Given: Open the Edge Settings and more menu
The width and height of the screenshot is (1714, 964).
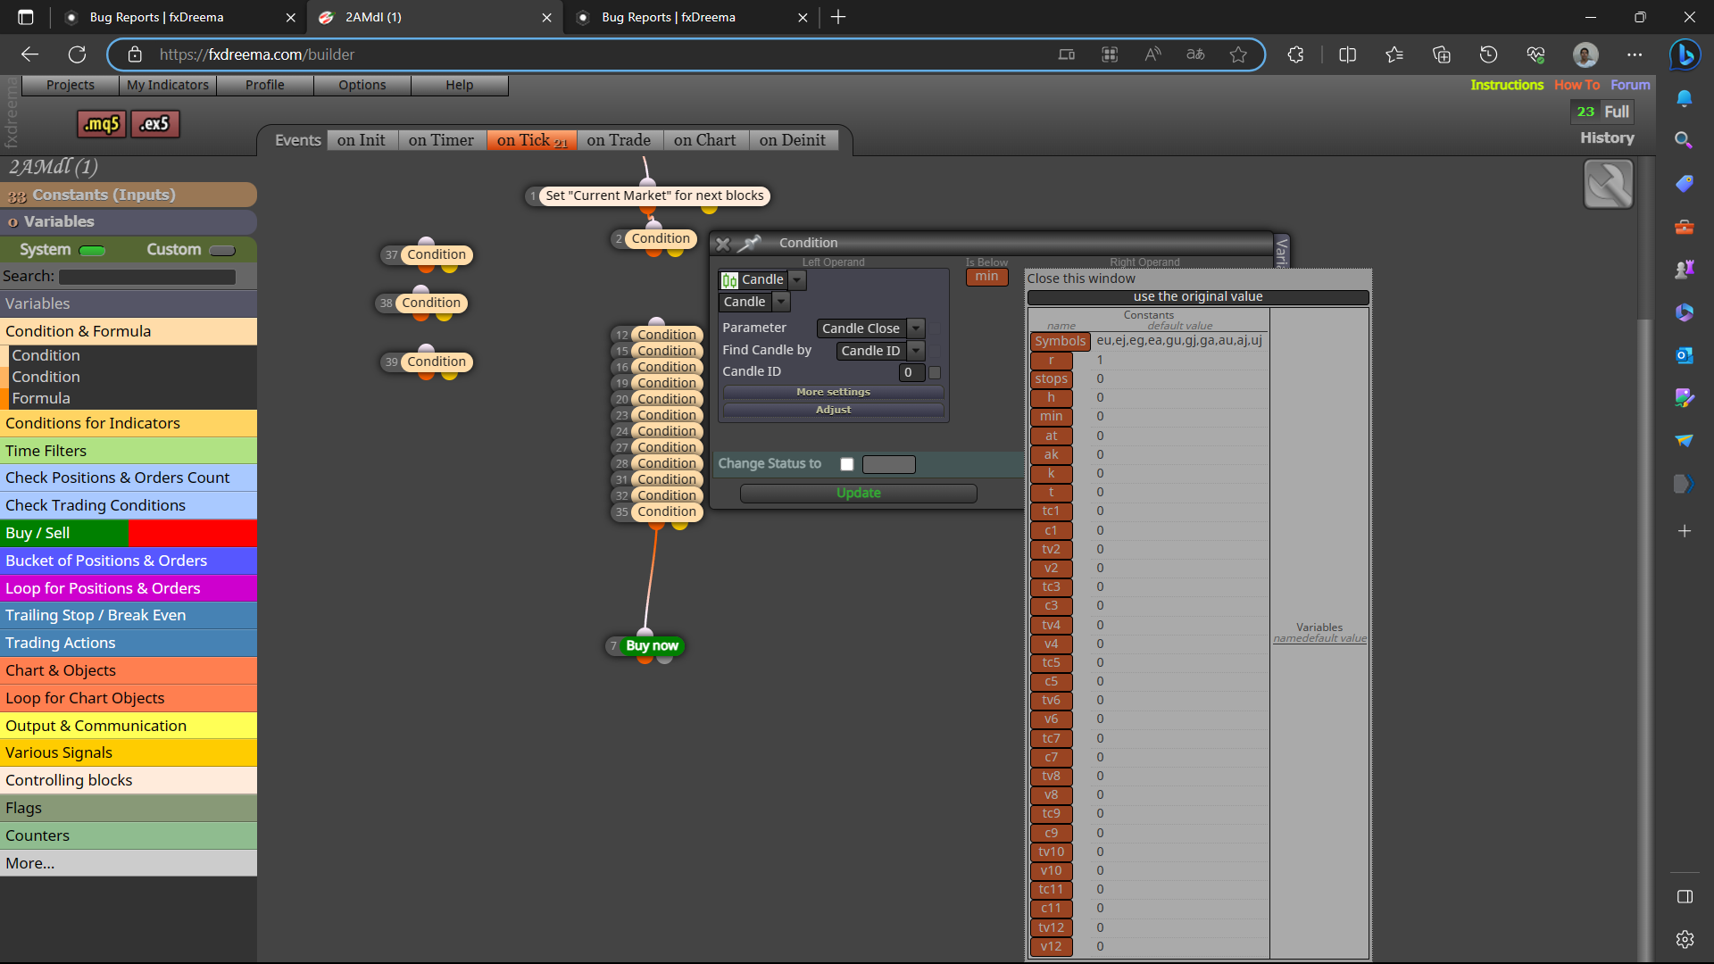Looking at the screenshot, I should coord(1635,54).
